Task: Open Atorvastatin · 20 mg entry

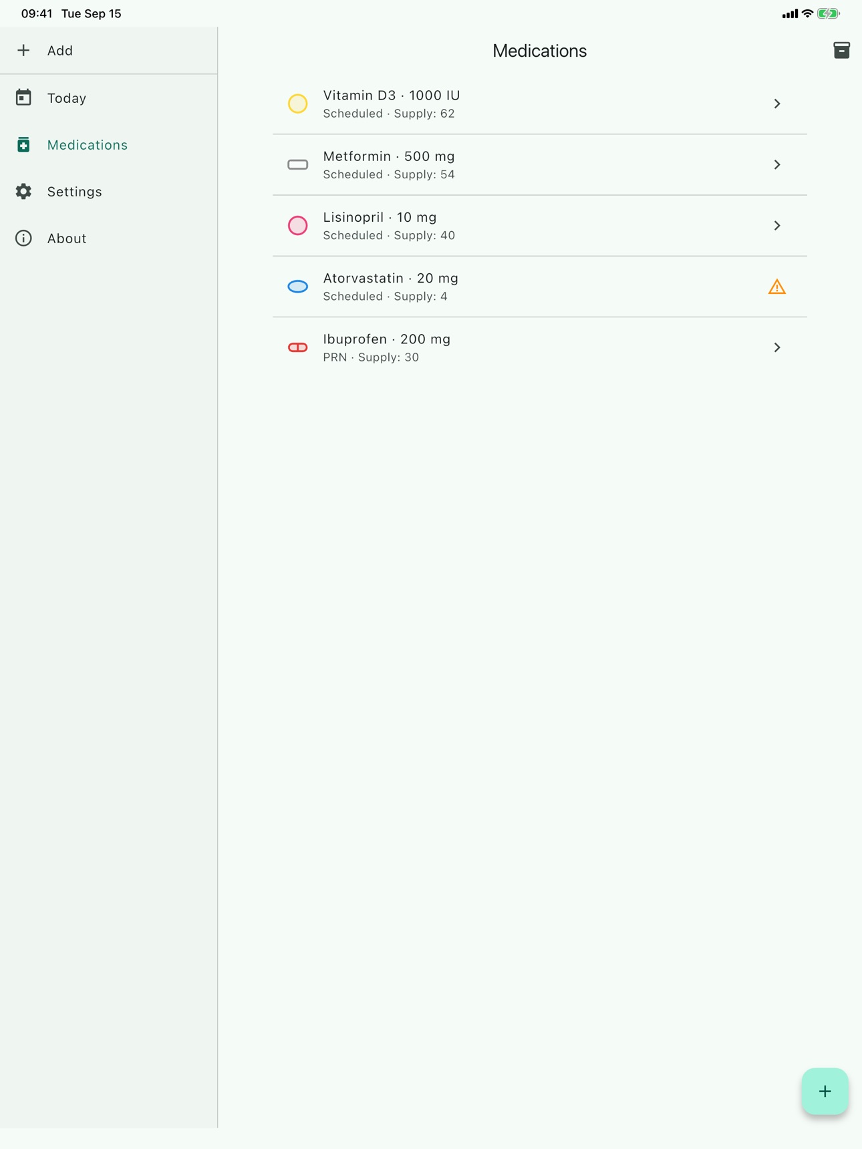Action: coord(539,287)
